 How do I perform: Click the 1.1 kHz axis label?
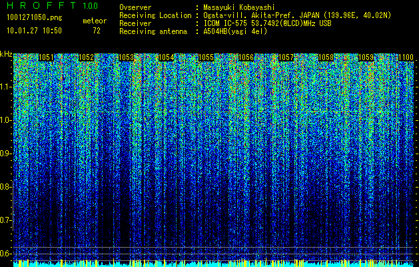(x=6, y=87)
